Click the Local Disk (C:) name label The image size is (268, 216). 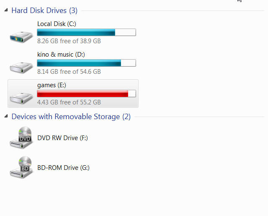click(x=57, y=24)
